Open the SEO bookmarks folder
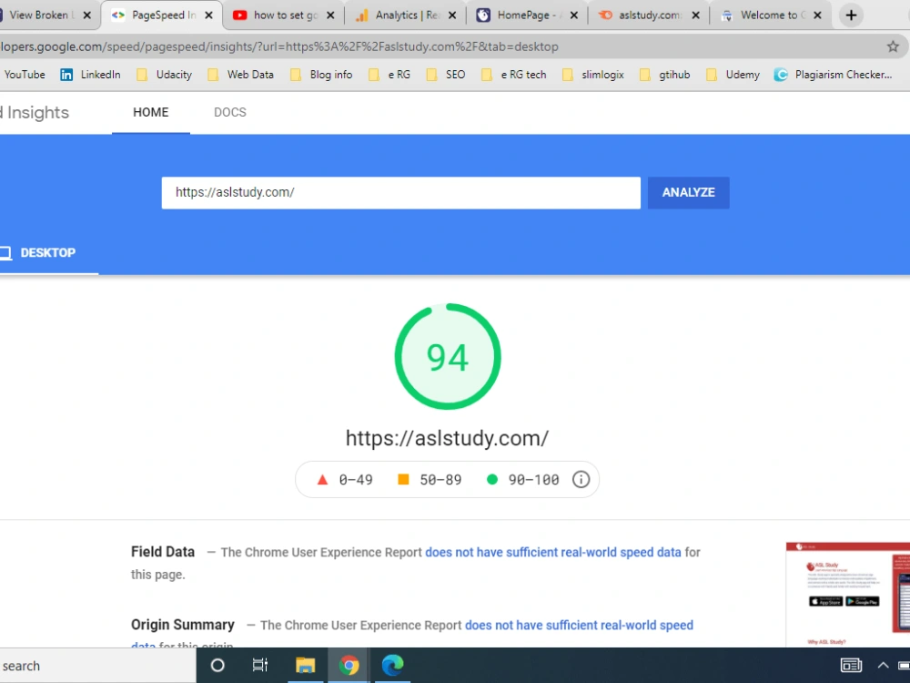Screen dimensions: 910x683 click(446, 75)
